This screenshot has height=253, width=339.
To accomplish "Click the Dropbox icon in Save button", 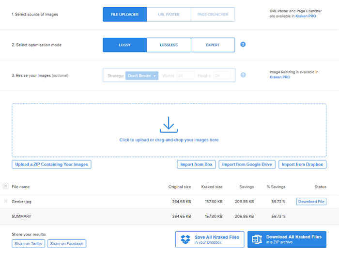I will 185,239.
